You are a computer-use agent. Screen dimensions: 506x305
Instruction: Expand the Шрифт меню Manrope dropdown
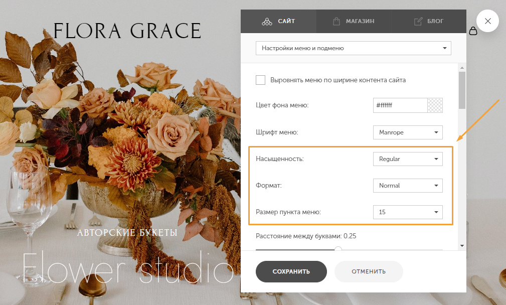[408, 132]
